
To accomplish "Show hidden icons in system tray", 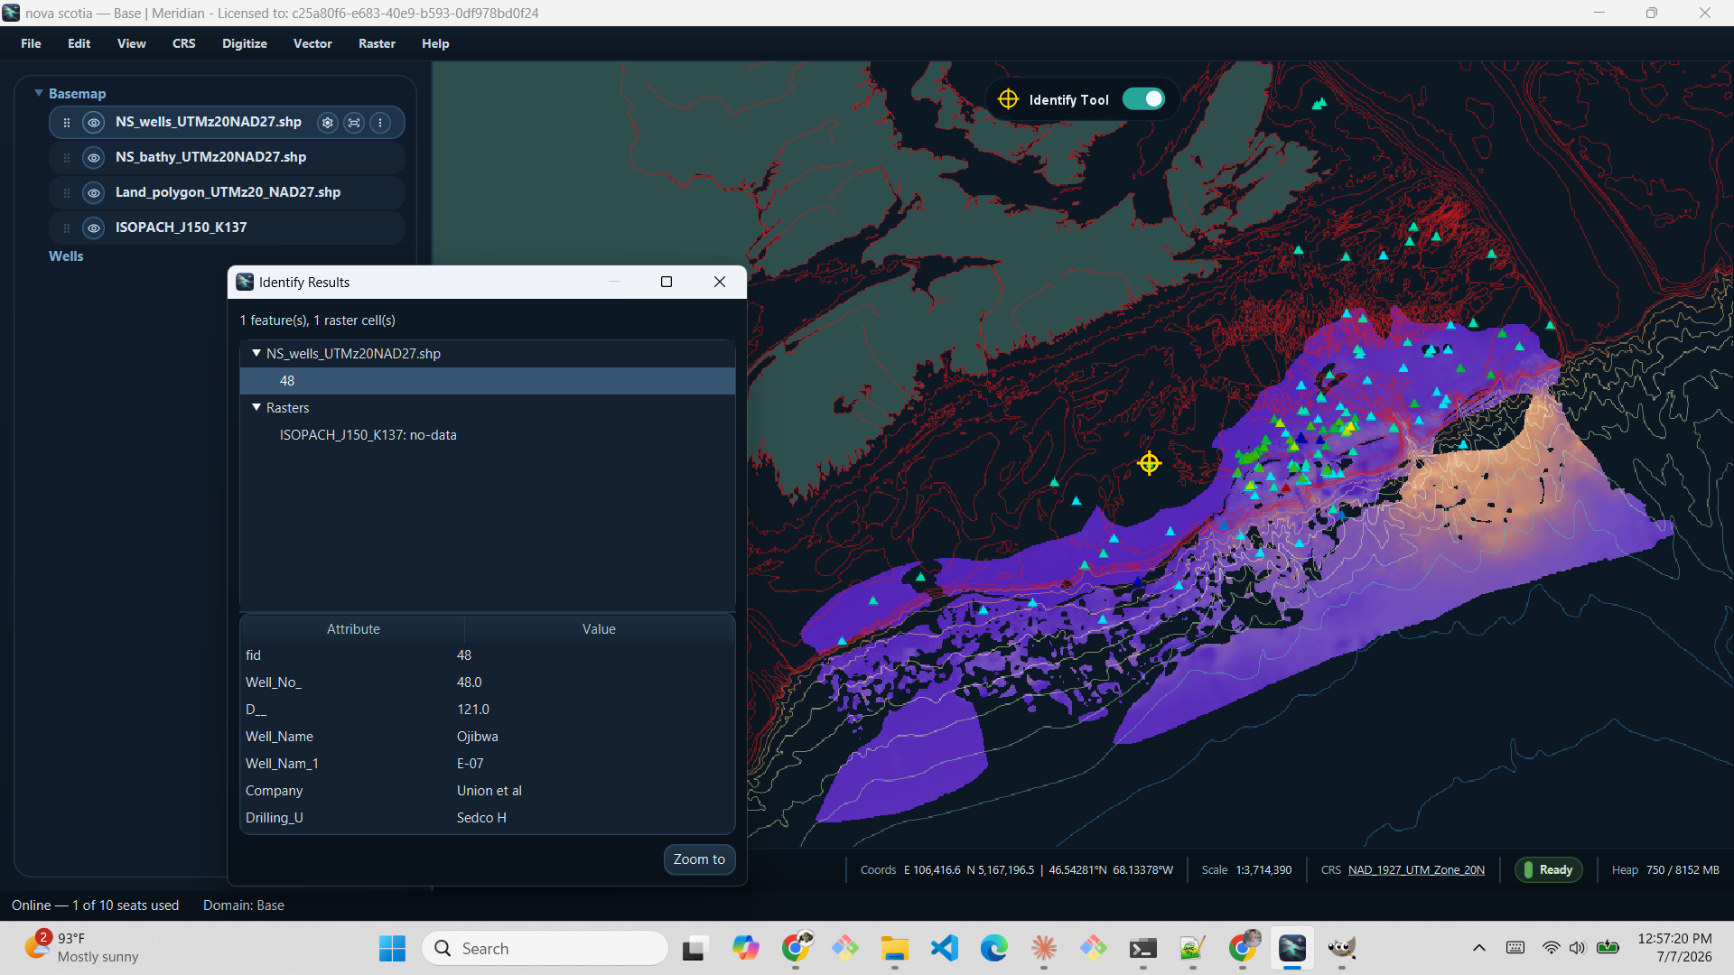I will [1479, 948].
